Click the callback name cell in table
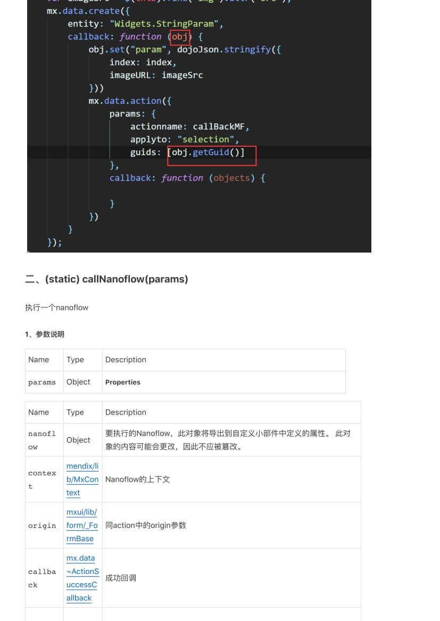 point(41,578)
